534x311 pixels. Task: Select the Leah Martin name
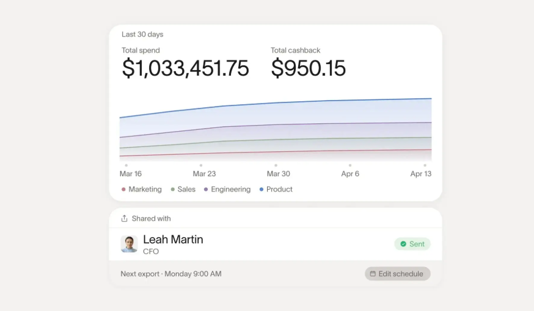(173, 239)
